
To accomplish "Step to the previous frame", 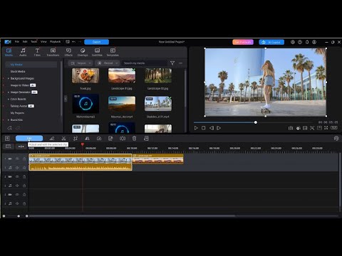I will coord(212,128).
